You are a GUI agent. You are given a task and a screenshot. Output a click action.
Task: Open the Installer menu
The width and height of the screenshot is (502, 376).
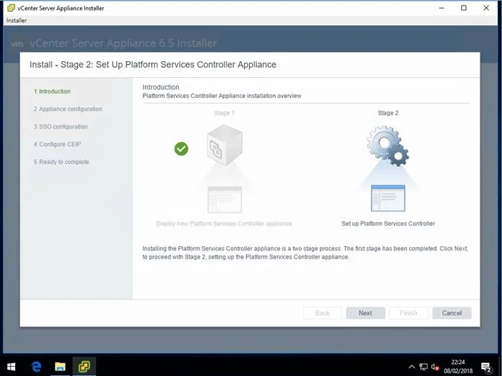tap(16, 20)
